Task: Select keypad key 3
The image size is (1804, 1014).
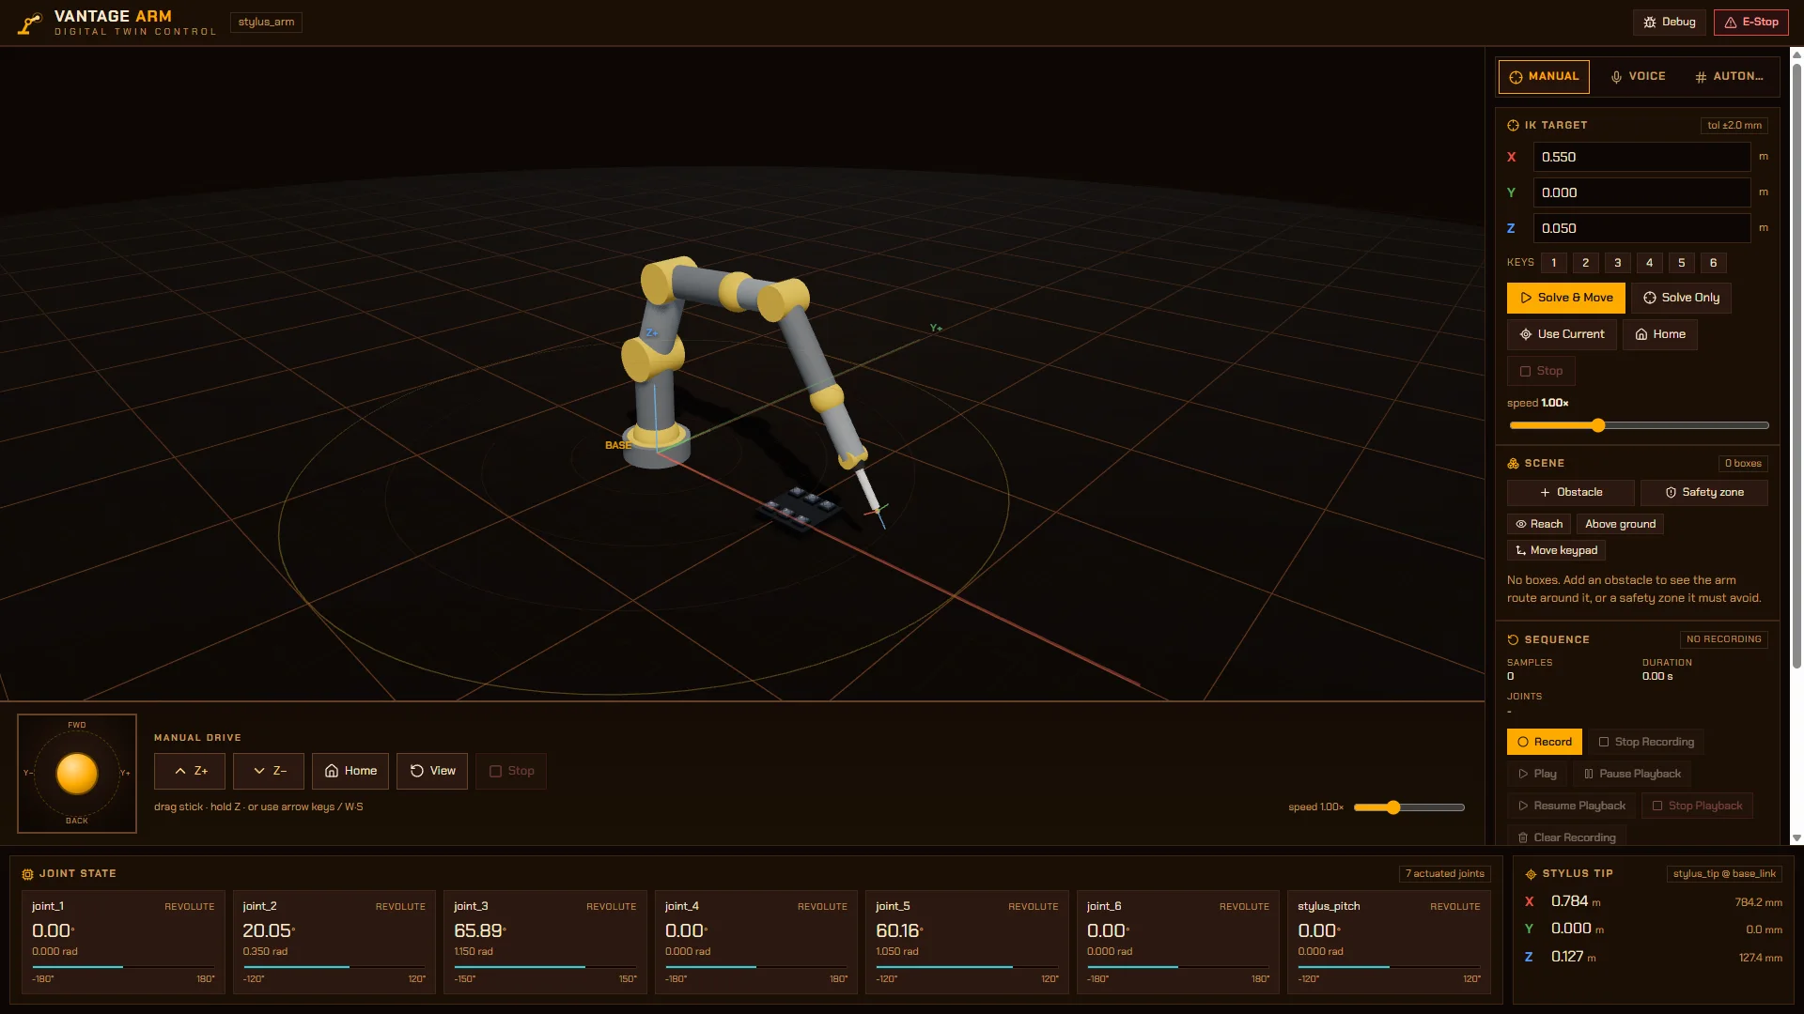Action: pyautogui.click(x=1618, y=263)
